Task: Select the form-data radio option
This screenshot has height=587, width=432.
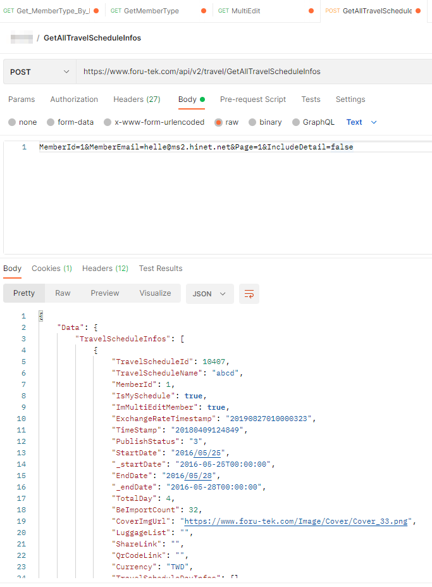Action: [51, 122]
